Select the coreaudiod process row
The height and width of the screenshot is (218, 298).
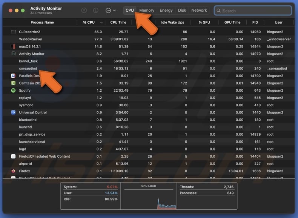coord(149,68)
